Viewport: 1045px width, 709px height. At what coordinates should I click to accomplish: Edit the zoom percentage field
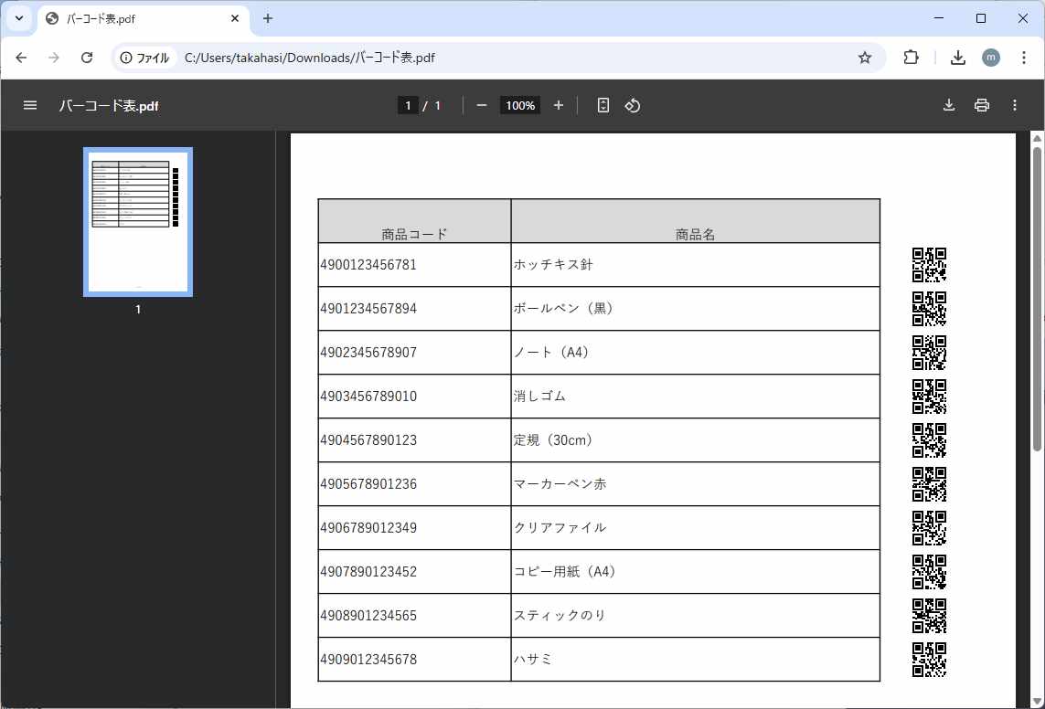click(x=519, y=105)
